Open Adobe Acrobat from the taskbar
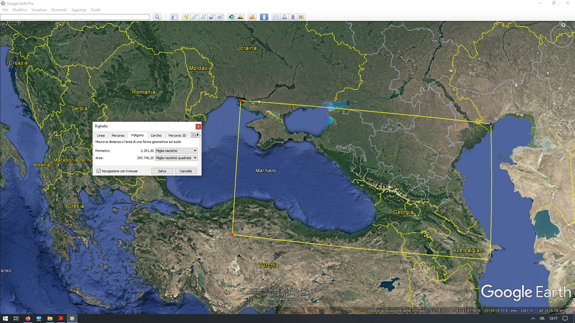The width and height of the screenshot is (575, 323). click(x=61, y=319)
